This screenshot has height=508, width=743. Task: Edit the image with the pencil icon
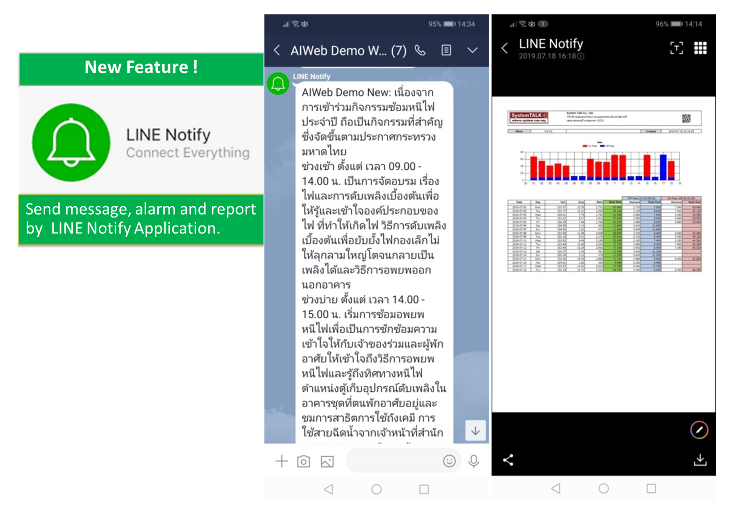coord(699,430)
